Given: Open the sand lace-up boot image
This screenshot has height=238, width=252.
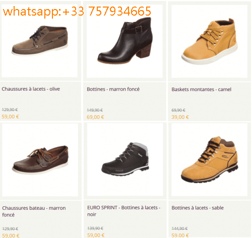Looking at the screenshot, I should pos(209,160).
